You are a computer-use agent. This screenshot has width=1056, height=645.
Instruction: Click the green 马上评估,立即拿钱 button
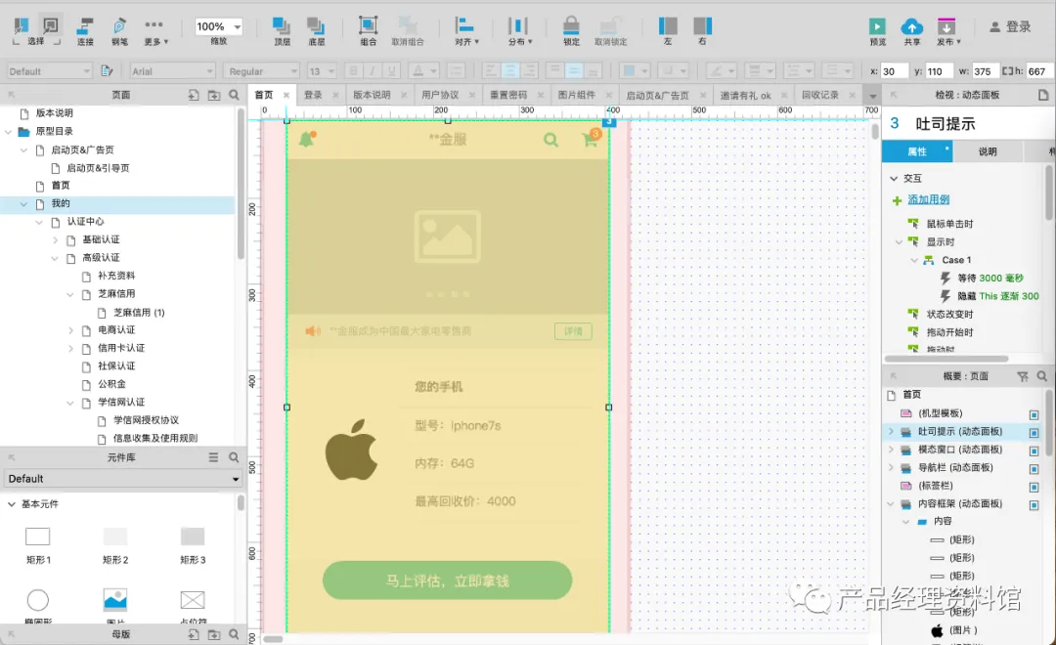(447, 580)
